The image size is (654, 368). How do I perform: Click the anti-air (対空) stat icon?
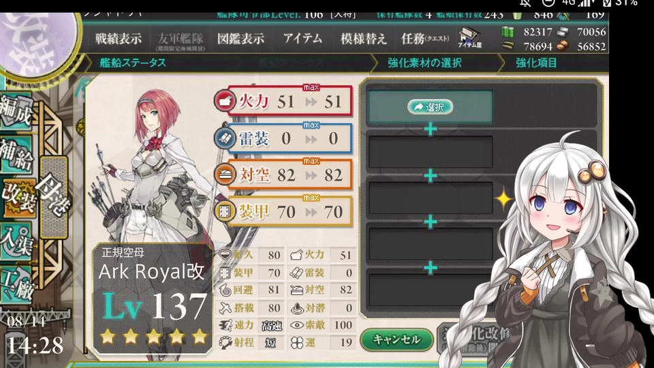pos(225,174)
